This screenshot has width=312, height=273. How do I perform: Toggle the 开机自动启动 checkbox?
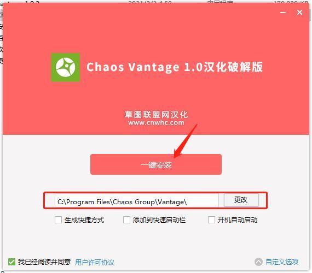point(211,220)
